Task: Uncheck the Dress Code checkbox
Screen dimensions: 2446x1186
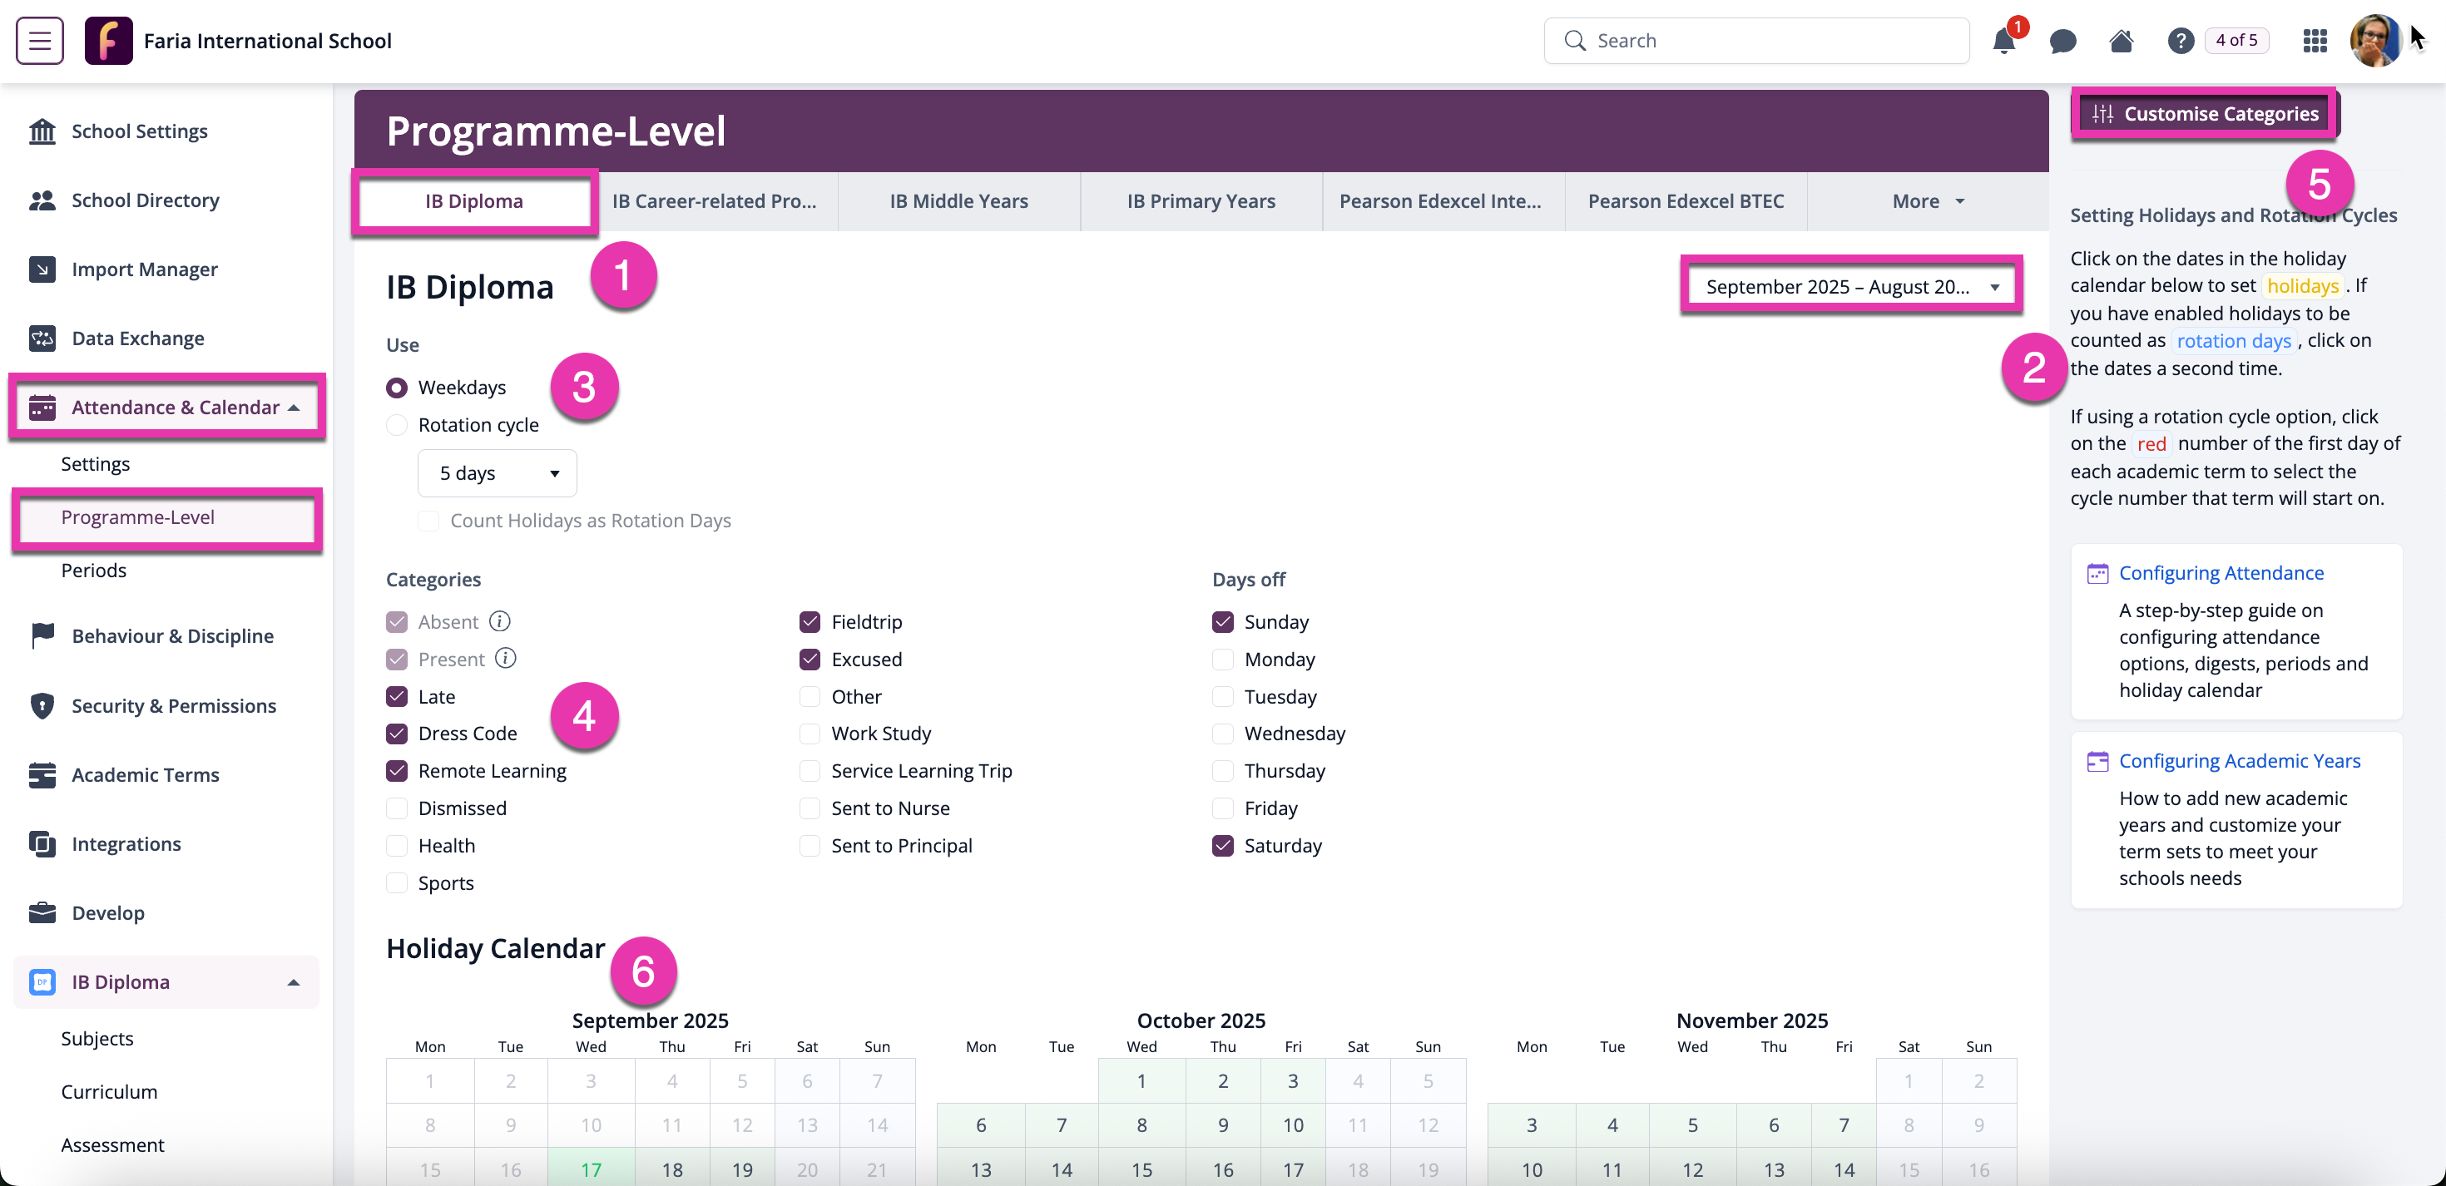Action: (397, 734)
